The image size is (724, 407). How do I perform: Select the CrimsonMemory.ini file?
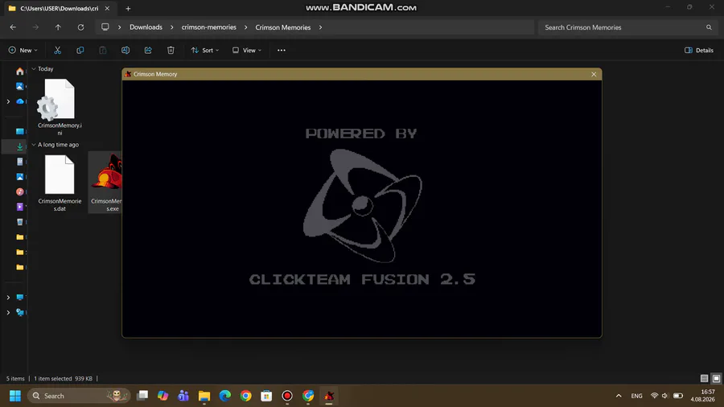point(60,107)
